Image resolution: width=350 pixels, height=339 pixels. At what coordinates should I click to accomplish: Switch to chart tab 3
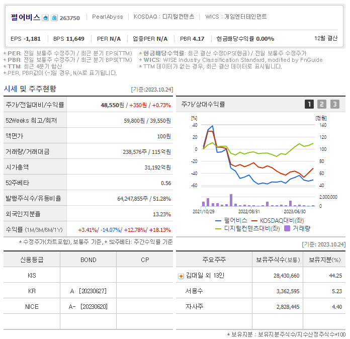click(335, 104)
